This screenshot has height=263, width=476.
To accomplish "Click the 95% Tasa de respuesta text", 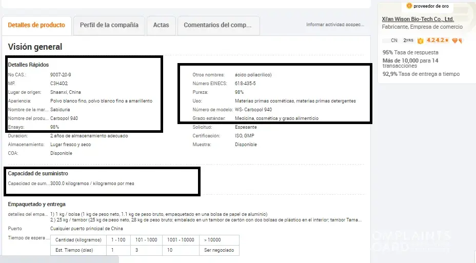I will click(x=410, y=52).
